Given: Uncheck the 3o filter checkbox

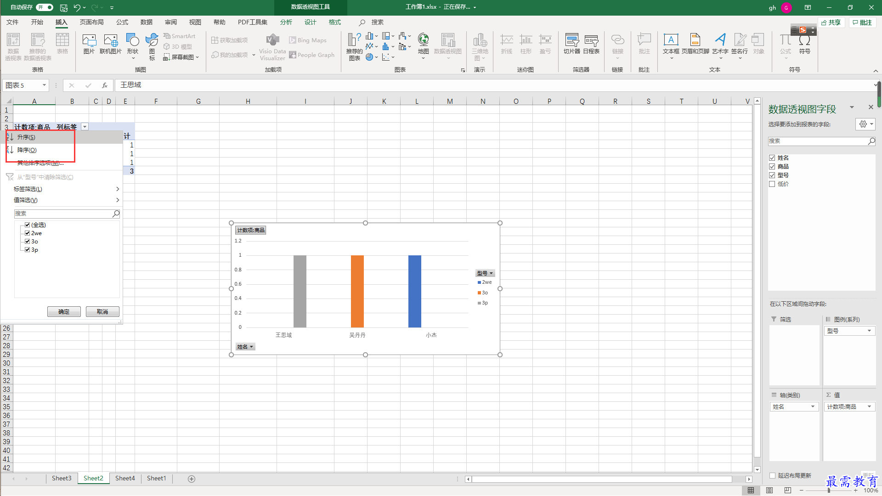Looking at the screenshot, I should 27,242.
